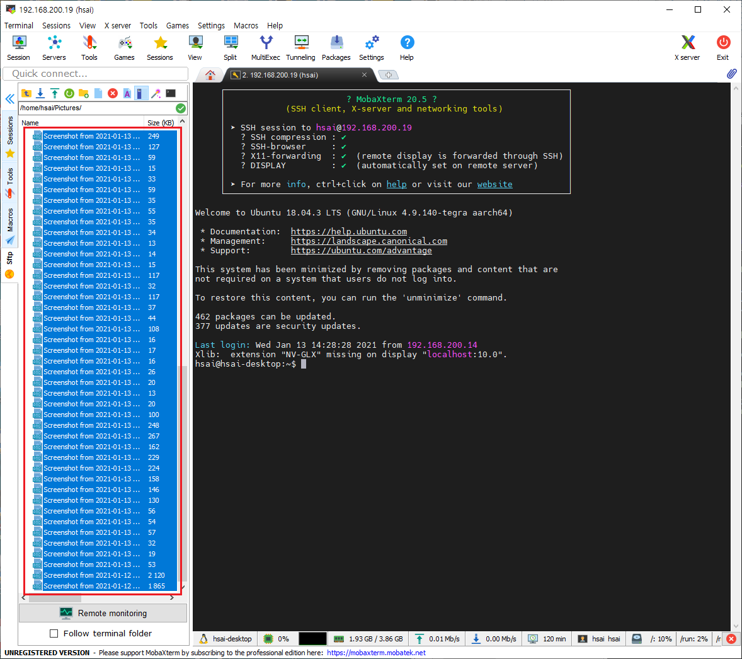Confirm the path with green checkmark
Screen dimensions: 742x659
click(x=181, y=108)
